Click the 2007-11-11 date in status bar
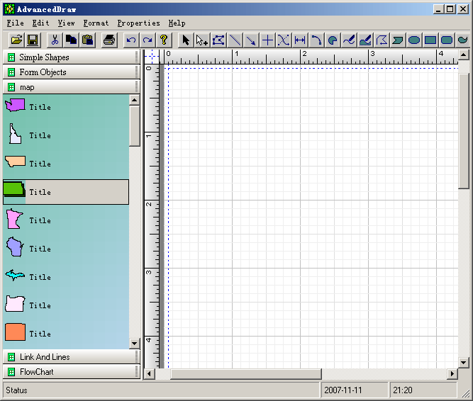Screen dimensions: 473x401 343,390
